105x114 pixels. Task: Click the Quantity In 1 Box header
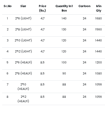pos(64,8)
